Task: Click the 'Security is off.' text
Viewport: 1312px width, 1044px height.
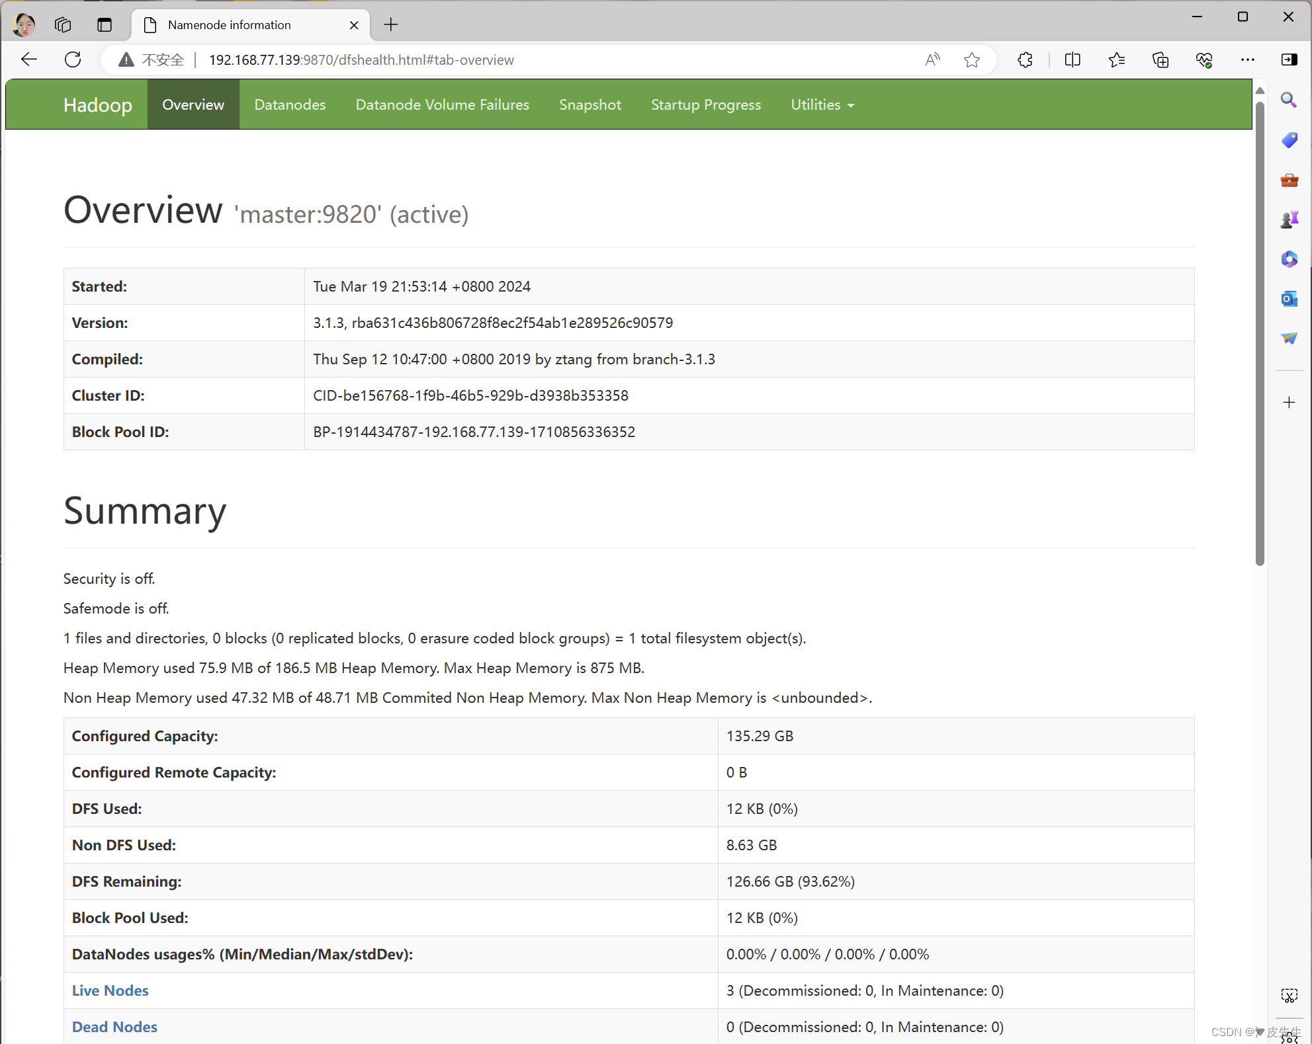Action: coord(109,579)
